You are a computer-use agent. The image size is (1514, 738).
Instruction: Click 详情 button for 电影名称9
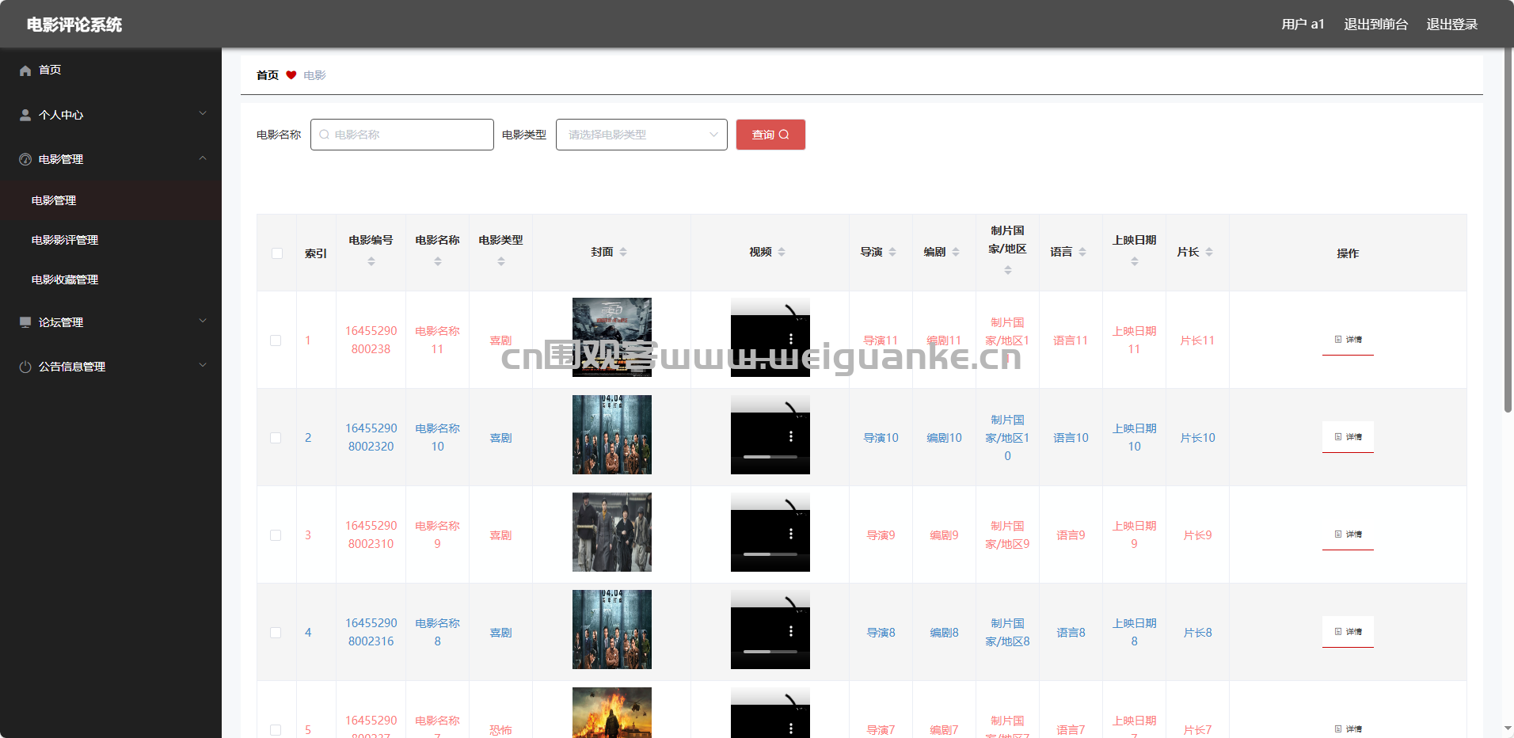[x=1348, y=534]
